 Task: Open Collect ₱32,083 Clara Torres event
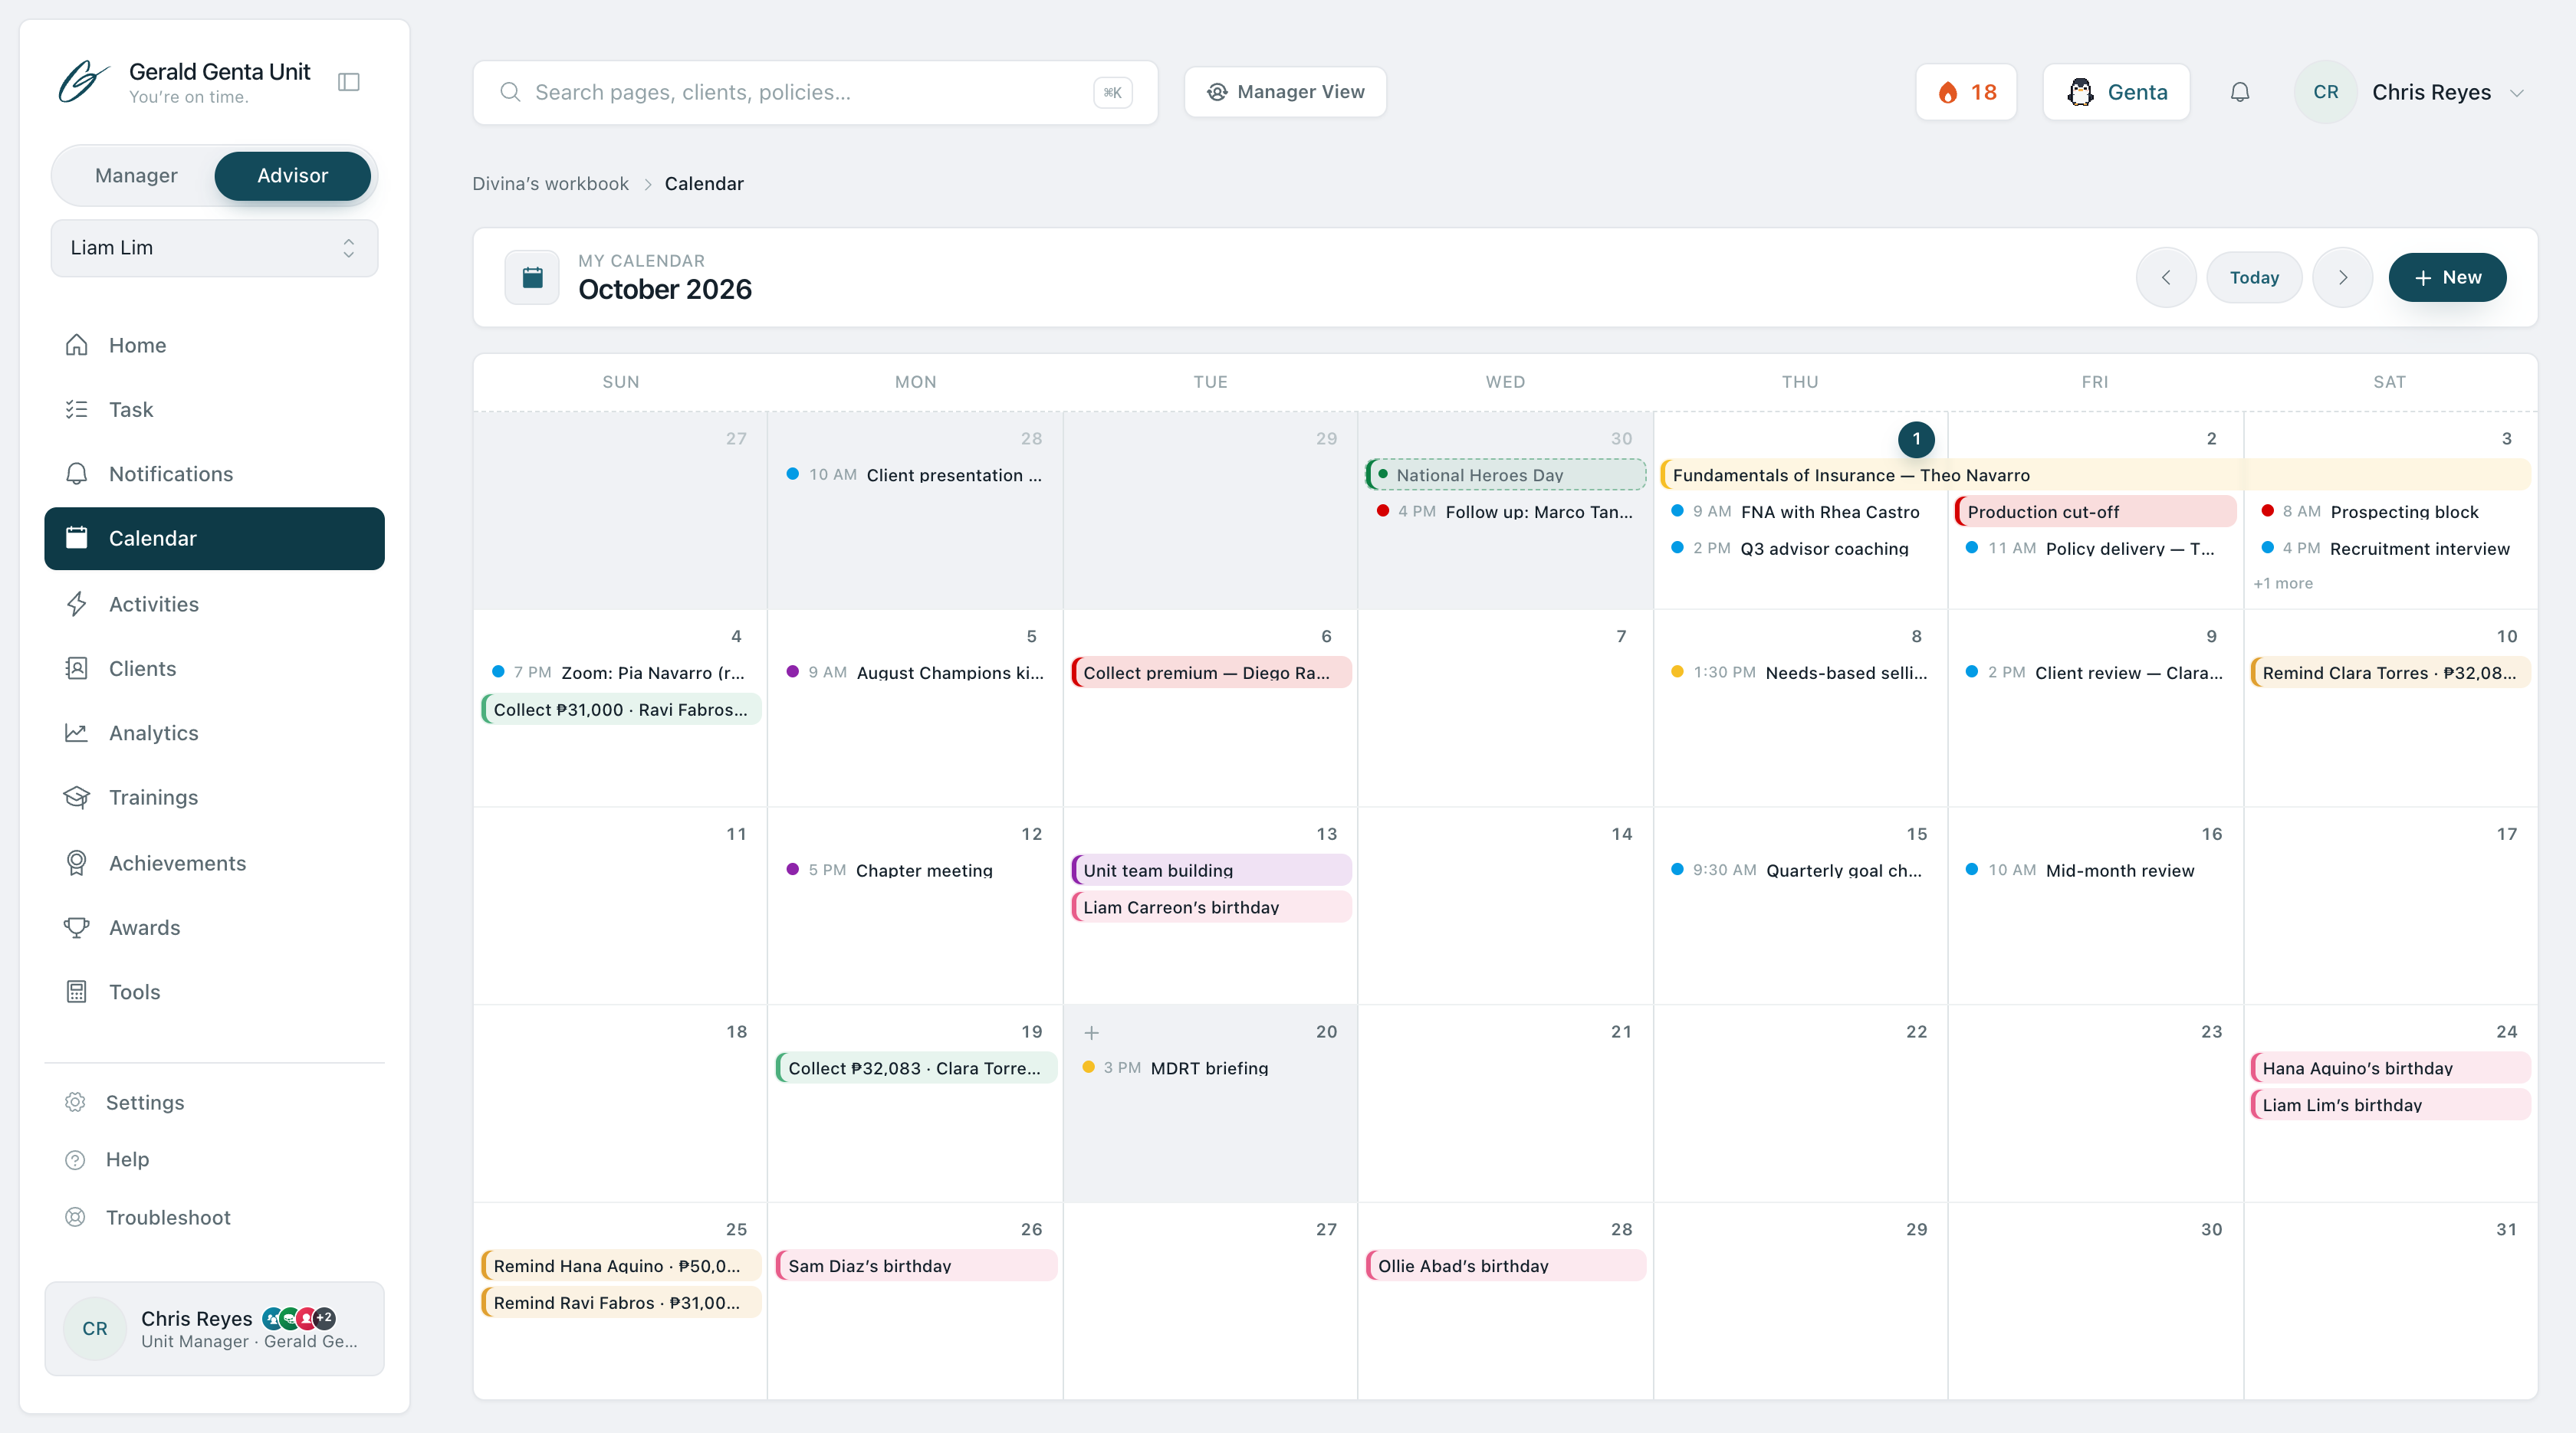point(916,1068)
